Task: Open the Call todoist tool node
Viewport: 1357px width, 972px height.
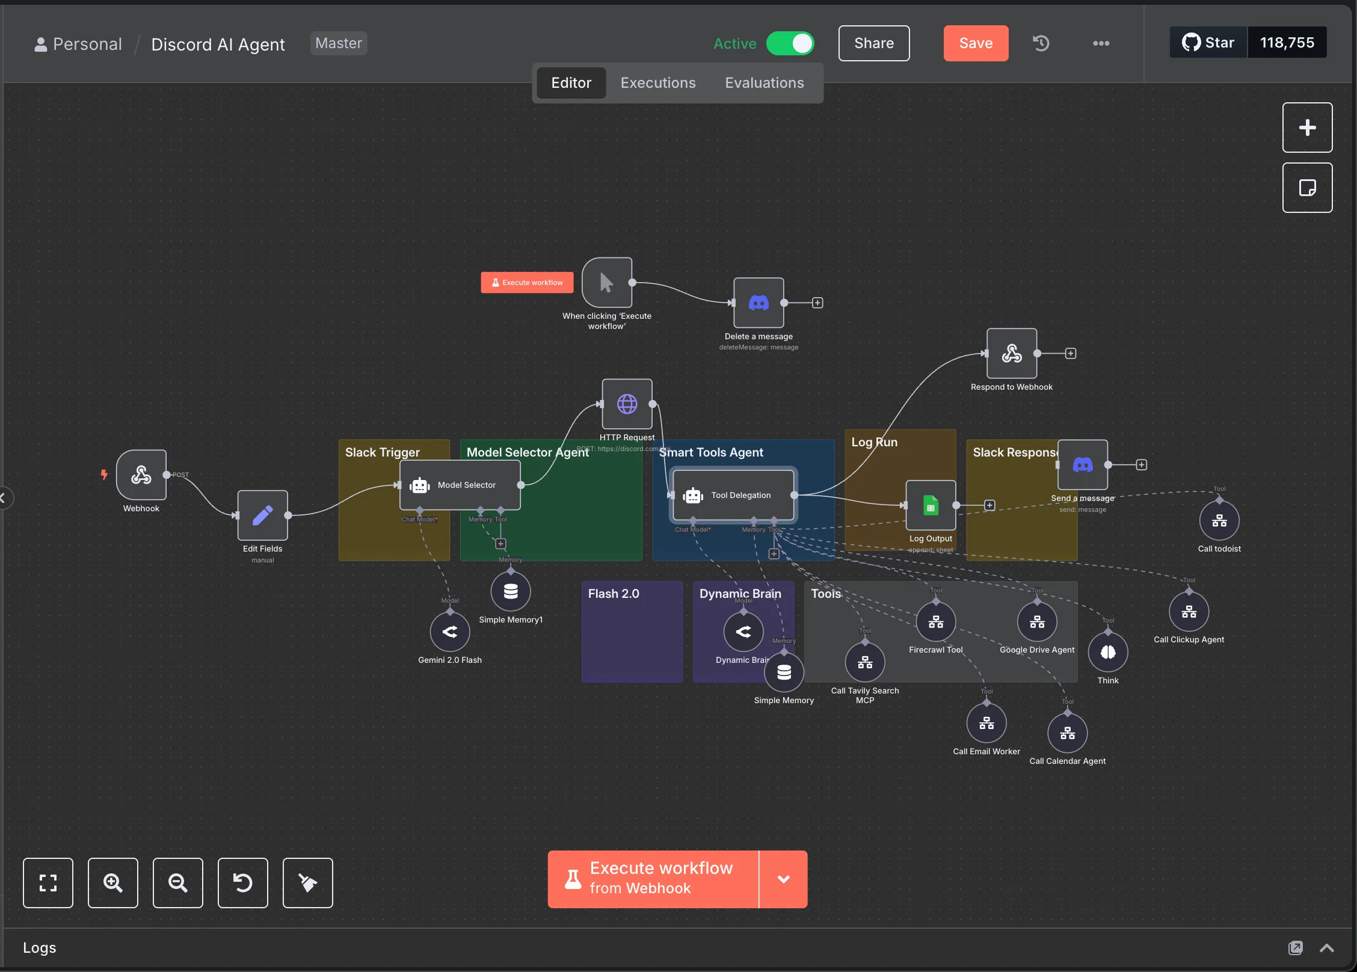Action: click(x=1219, y=520)
